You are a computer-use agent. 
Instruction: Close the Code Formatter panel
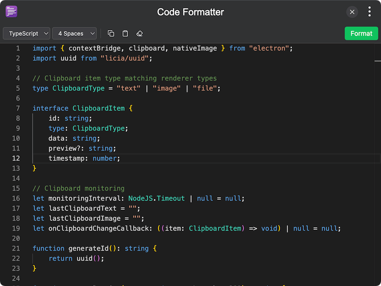[x=352, y=12]
